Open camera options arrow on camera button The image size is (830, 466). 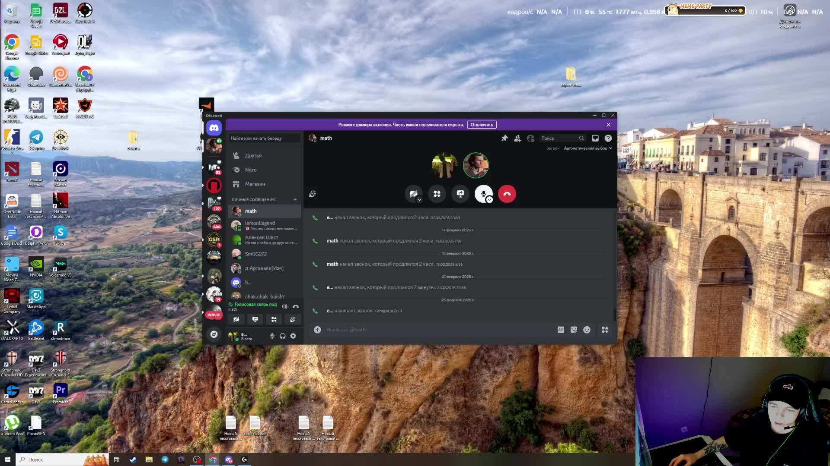click(419, 200)
